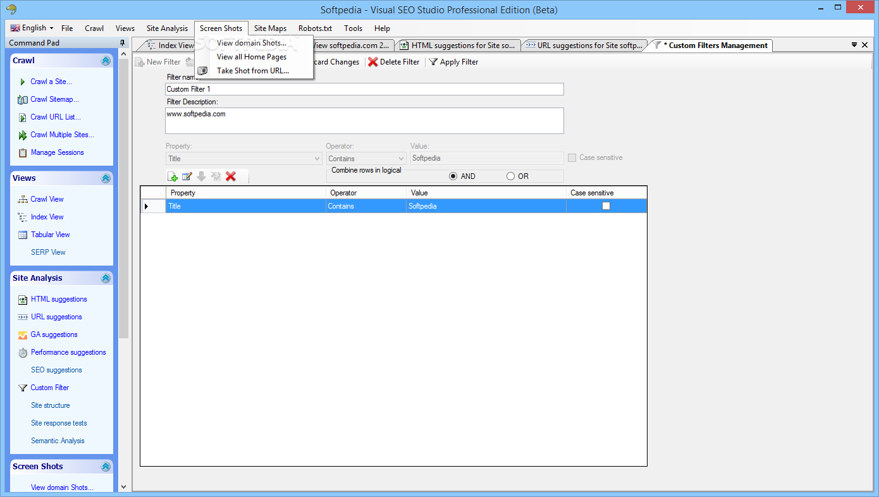Switch to HTML suggestions for Site tab
This screenshot has height=497, width=879.
[x=458, y=46]
